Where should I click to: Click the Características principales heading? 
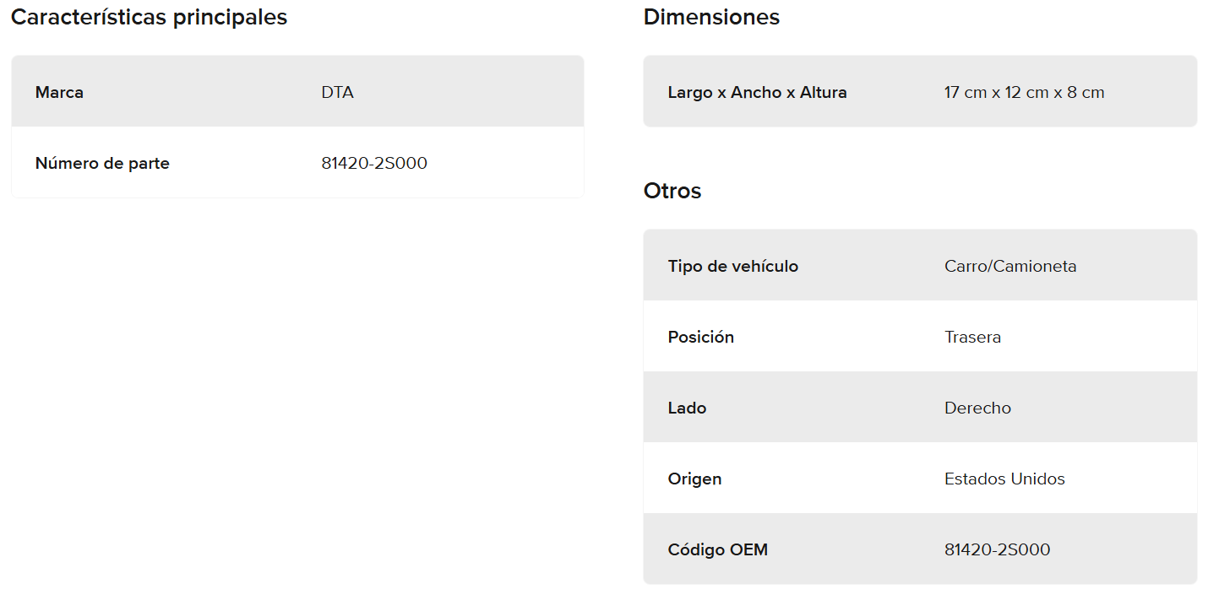click(149, 18)
